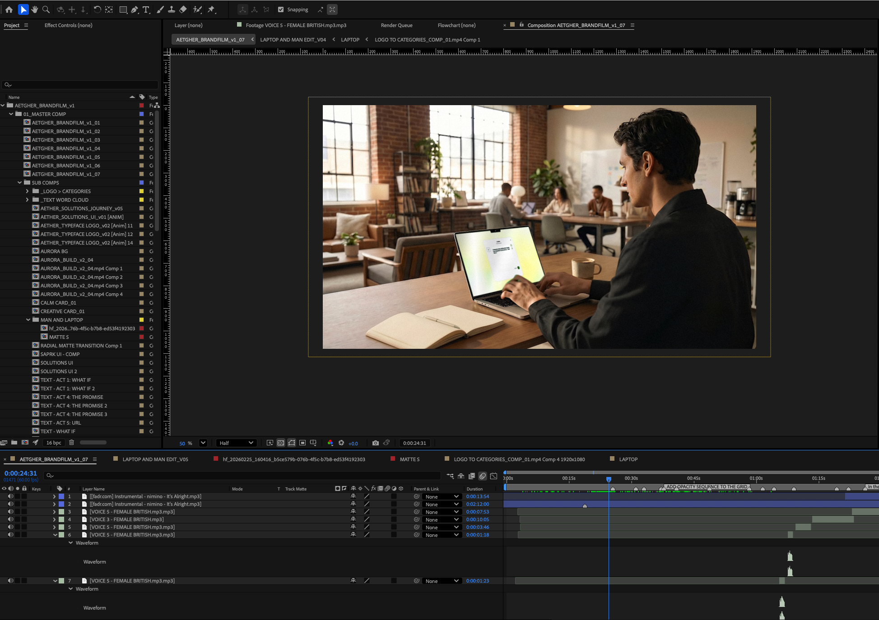The width and height of the screenshot is (879, 620).
Task: Click the yellow label of MAN AND LAPTOP
Action: point(141,320)
